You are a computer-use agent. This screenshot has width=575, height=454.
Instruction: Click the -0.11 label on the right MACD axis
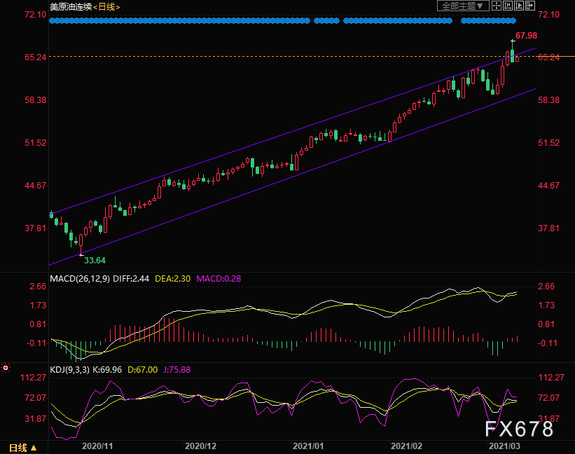pos(548,343)
